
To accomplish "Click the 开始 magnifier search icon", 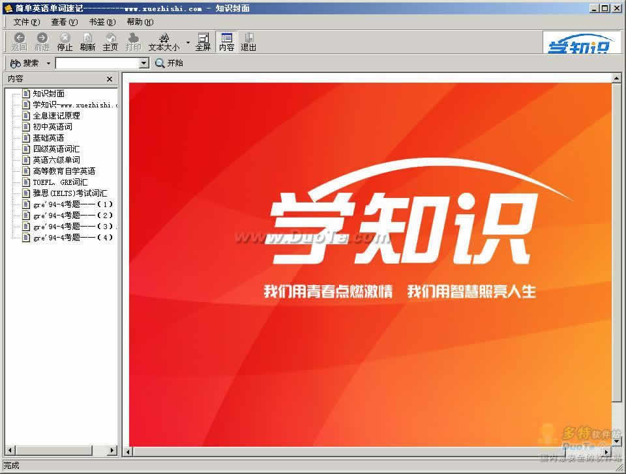I will click(160, 63).
